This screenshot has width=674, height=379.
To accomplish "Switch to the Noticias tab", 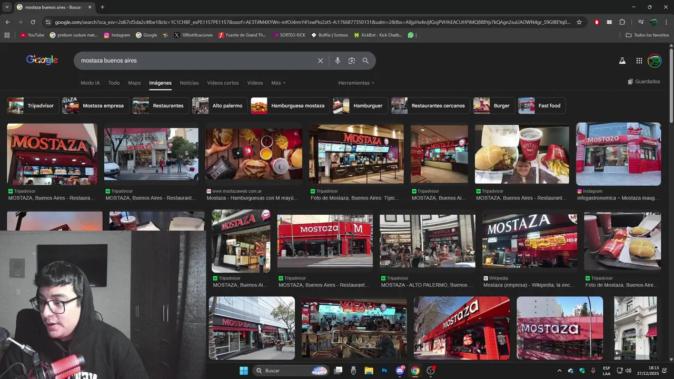I will 189,83.
